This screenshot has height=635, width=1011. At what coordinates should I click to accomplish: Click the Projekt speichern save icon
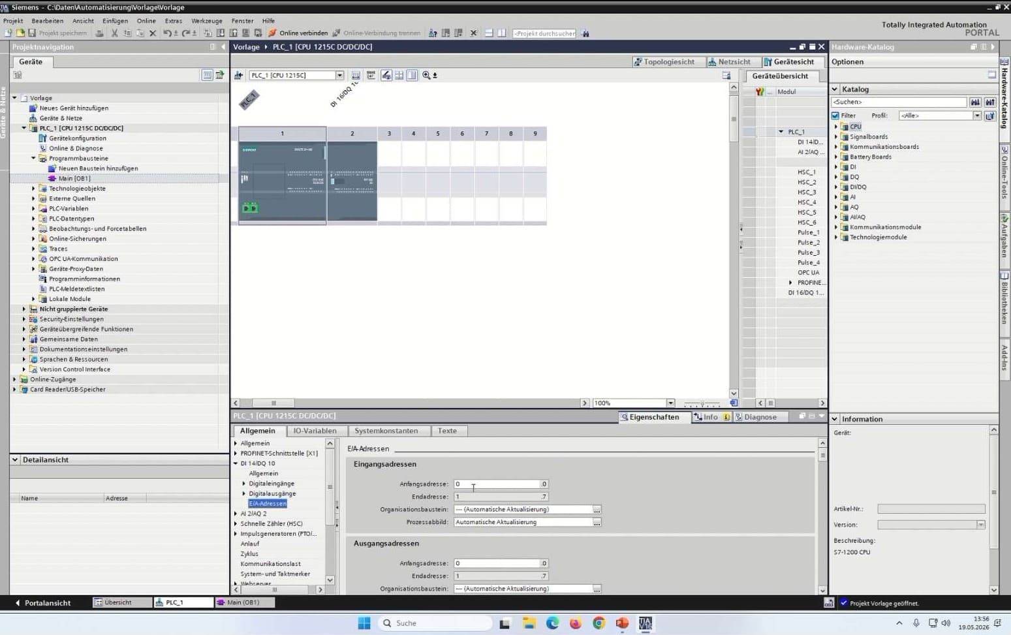31,33
